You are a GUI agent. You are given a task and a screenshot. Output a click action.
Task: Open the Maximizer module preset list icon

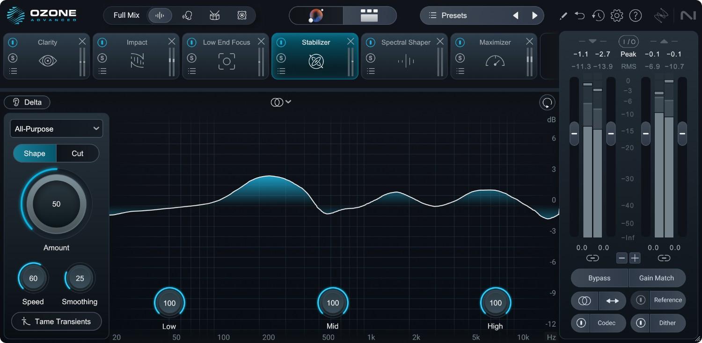pos(460,71)
